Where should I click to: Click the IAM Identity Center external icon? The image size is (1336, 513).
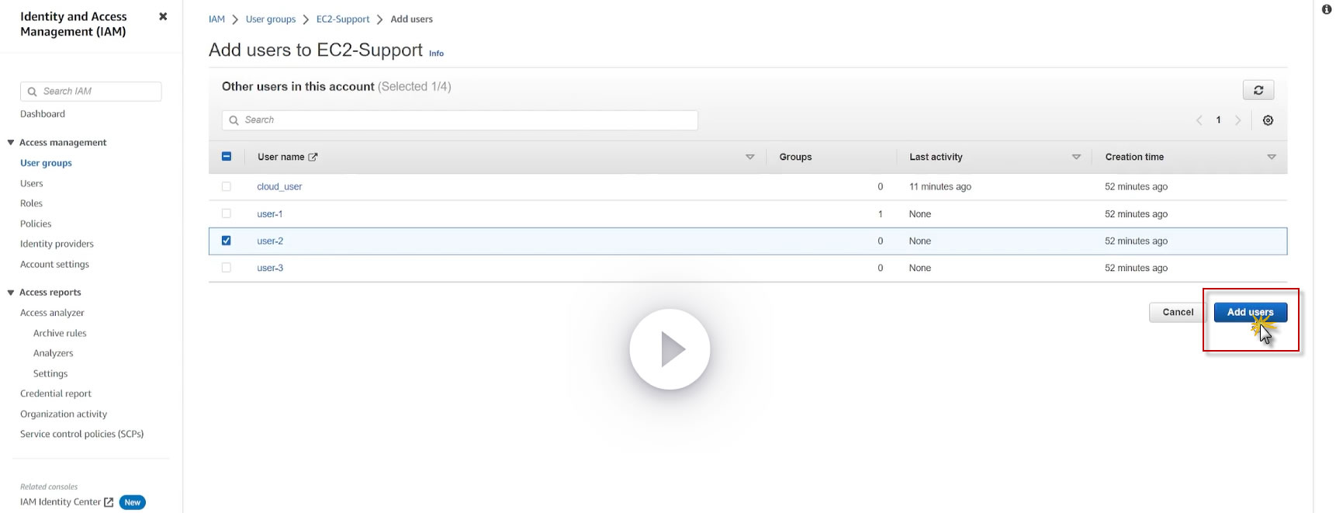109,502
